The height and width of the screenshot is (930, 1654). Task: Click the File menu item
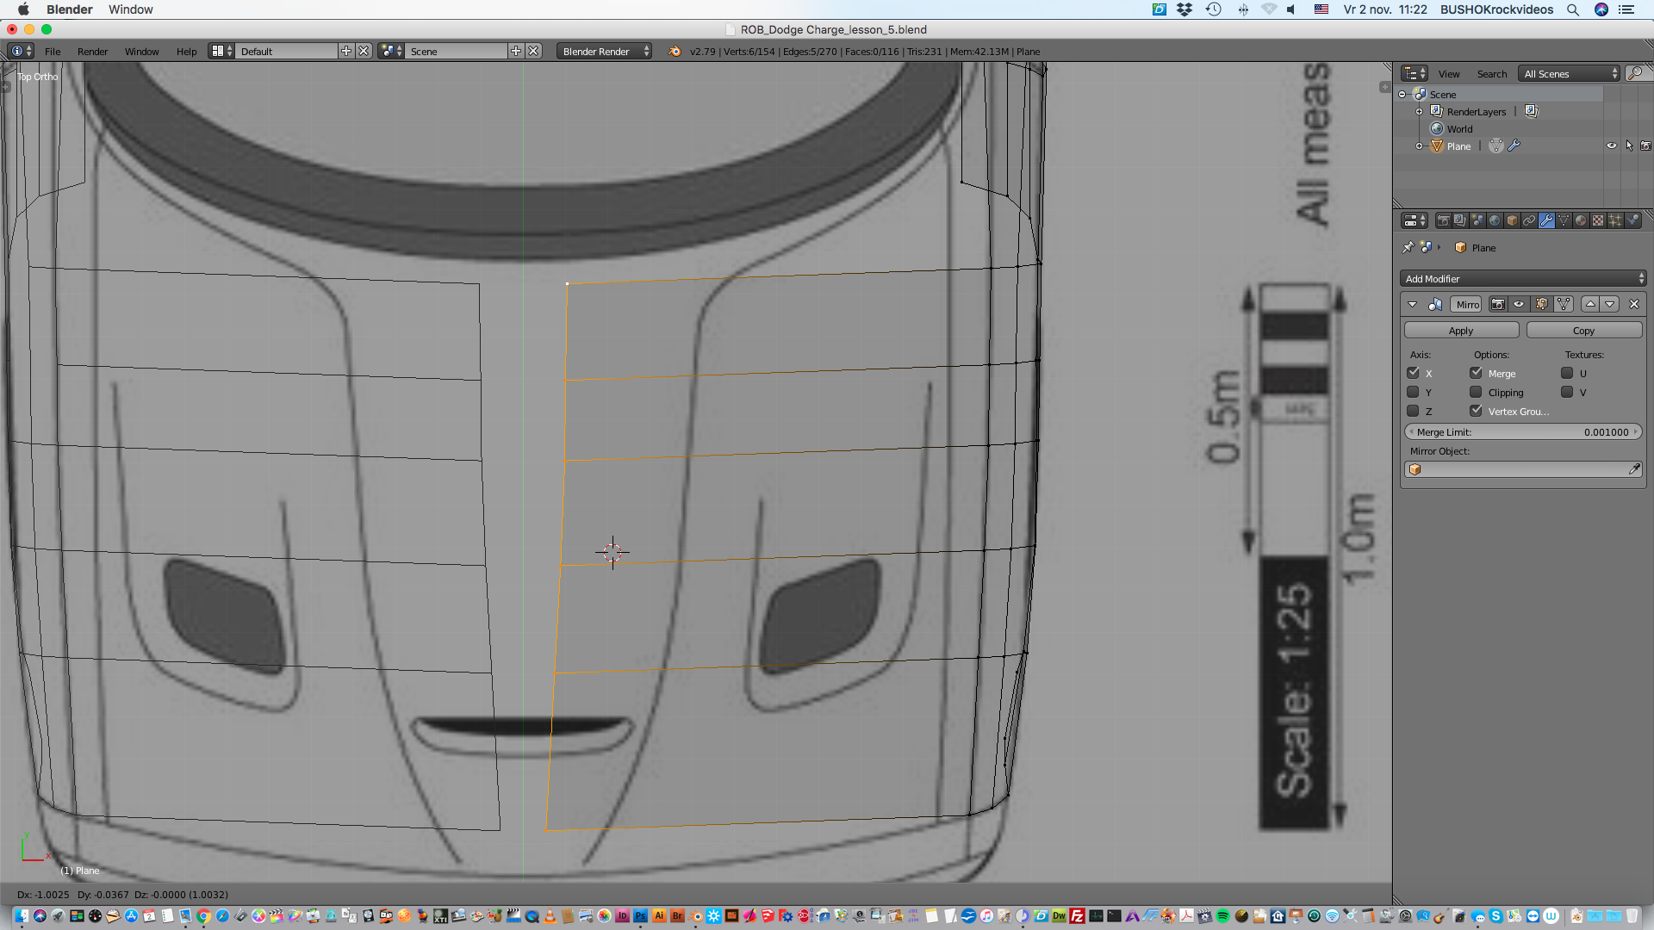coord(51,51)
